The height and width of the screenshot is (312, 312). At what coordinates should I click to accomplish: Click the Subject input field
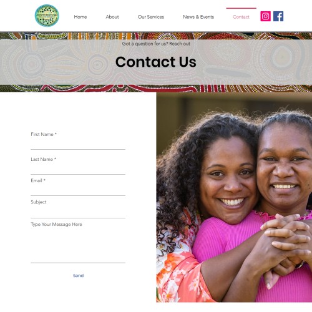point(78,212)
